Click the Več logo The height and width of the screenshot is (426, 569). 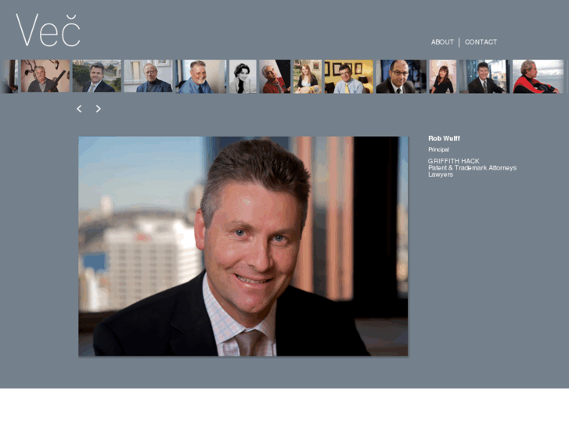point(48,30)
